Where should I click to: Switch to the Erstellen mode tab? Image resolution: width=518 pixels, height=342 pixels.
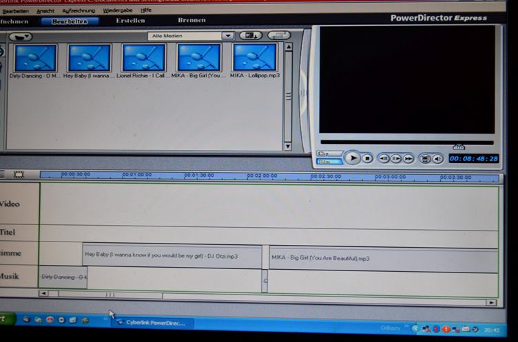tap(130, 21)
